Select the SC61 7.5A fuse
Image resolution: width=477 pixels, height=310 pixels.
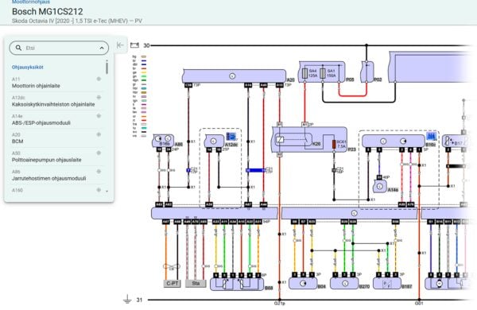[x=334, y=144]
